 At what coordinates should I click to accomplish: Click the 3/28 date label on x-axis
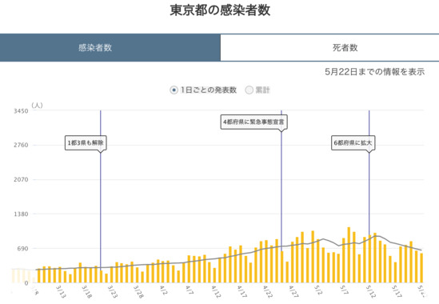pos(138,292)
